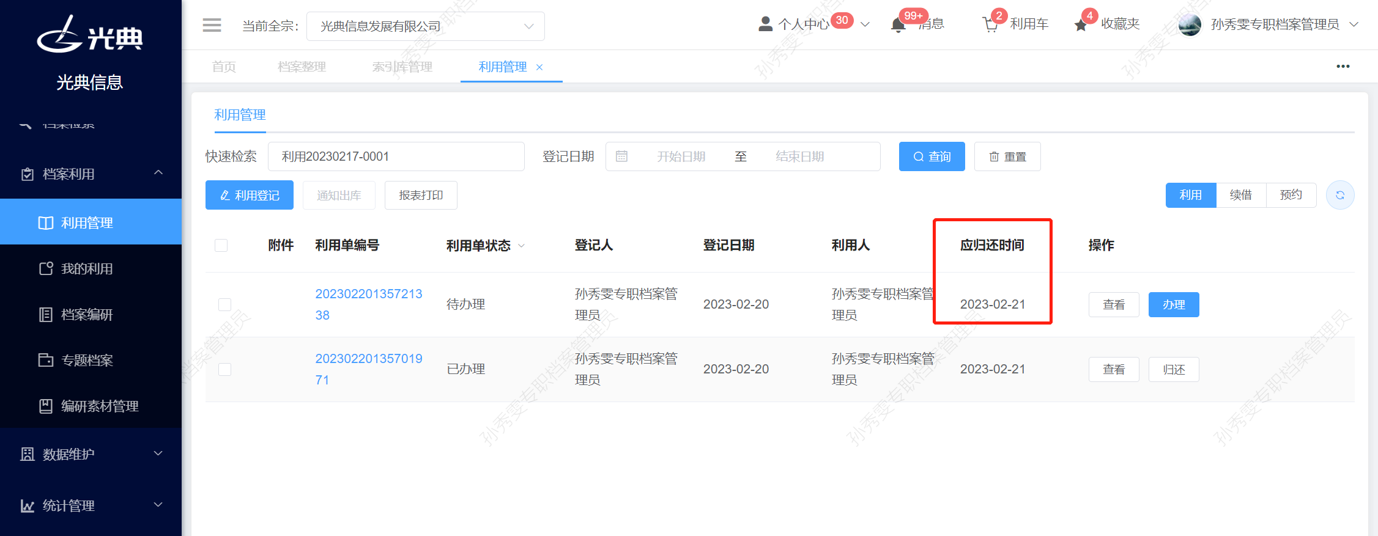1378x536 pixels.
Task: Click the 通知出库 button
Action: [339, 195]
